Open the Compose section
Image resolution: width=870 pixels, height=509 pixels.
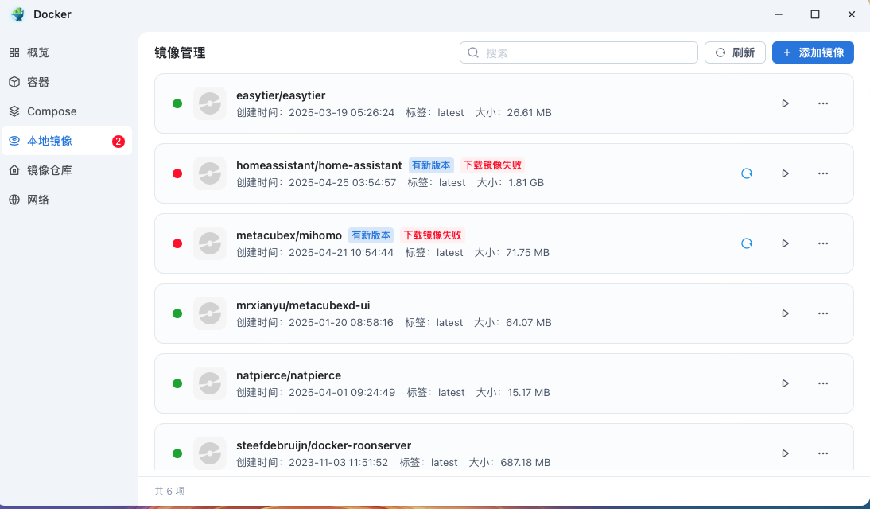point(67,111)
